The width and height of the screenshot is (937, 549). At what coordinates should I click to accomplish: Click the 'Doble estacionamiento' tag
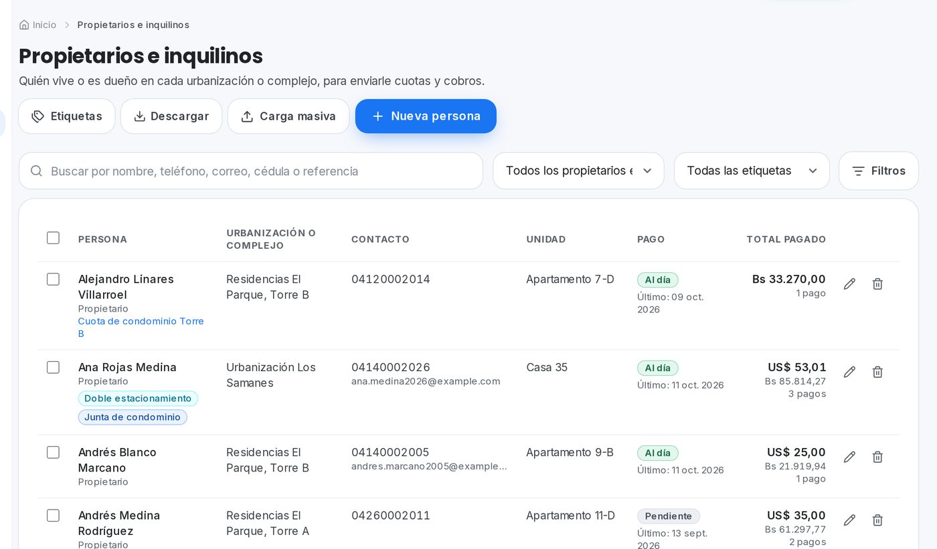(x=138, y=399)
